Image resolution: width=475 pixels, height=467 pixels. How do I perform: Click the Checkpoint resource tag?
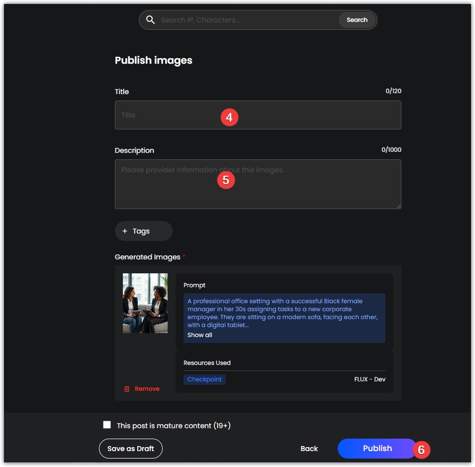click(204, 379)
